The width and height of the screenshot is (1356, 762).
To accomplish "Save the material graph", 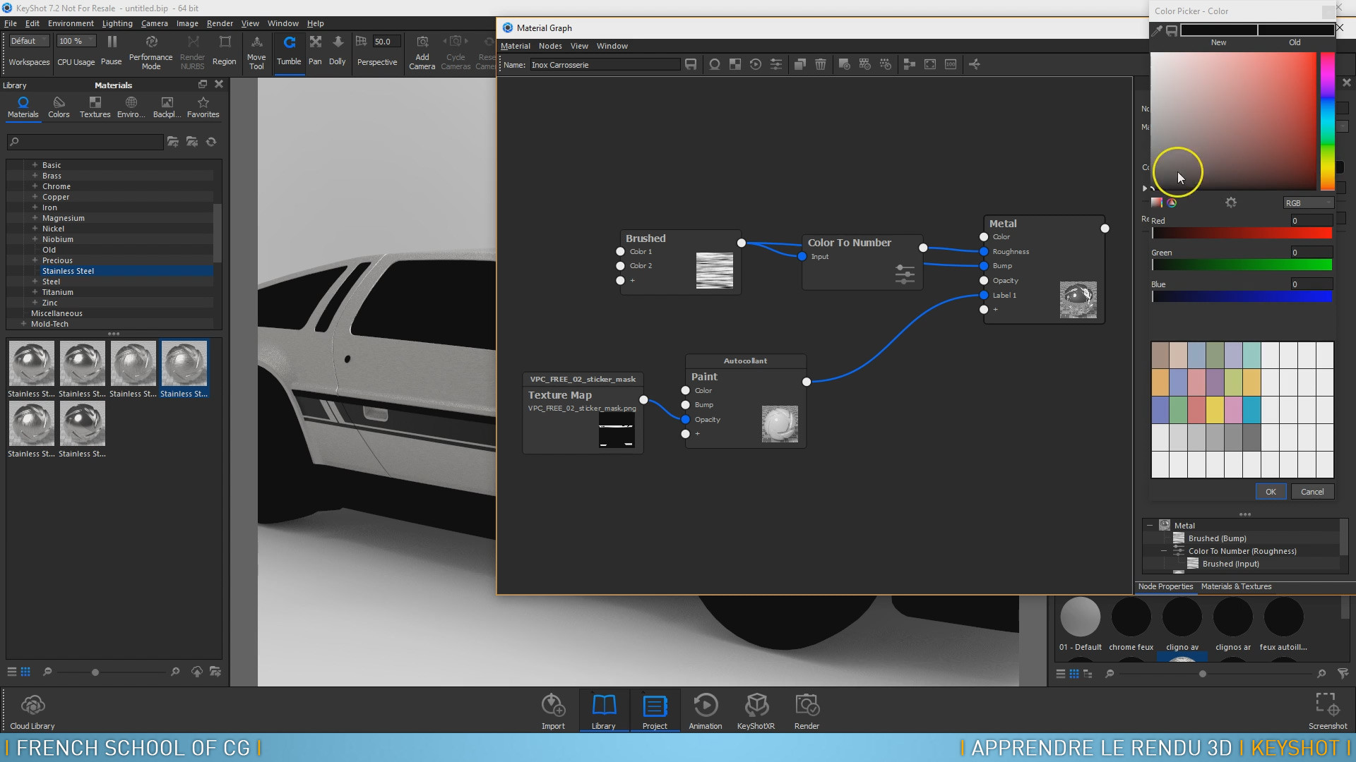I will click(691, 64).
